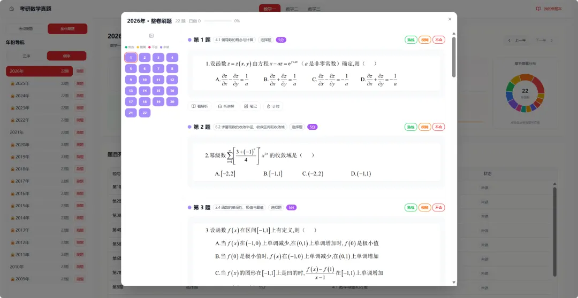Click the lock icon next to 2025年
578x298 pixels.
(x=12, y=83)
